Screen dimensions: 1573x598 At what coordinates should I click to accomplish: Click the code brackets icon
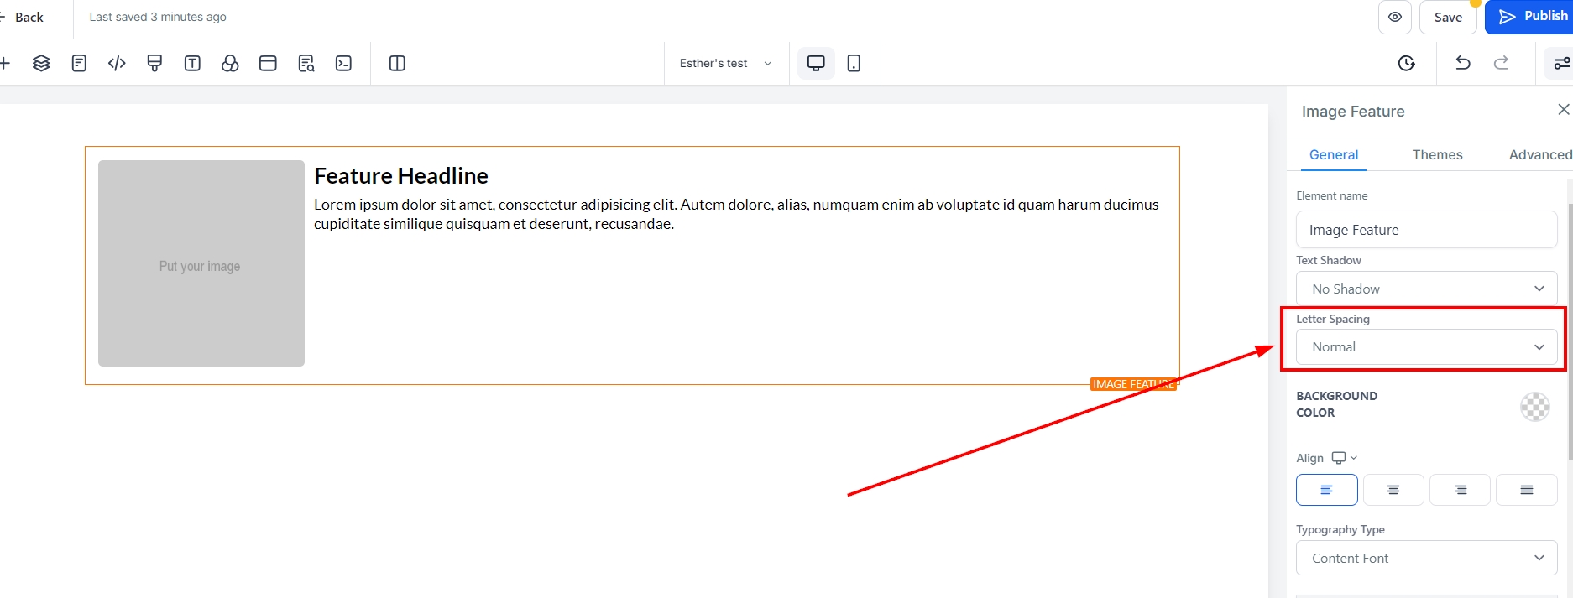pos(117,63)
